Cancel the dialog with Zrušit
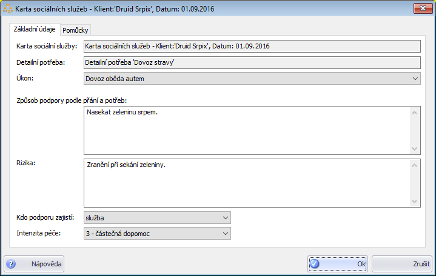Viewport: 436px width, 276px height. pyautogui.click(x=401, y=264)
